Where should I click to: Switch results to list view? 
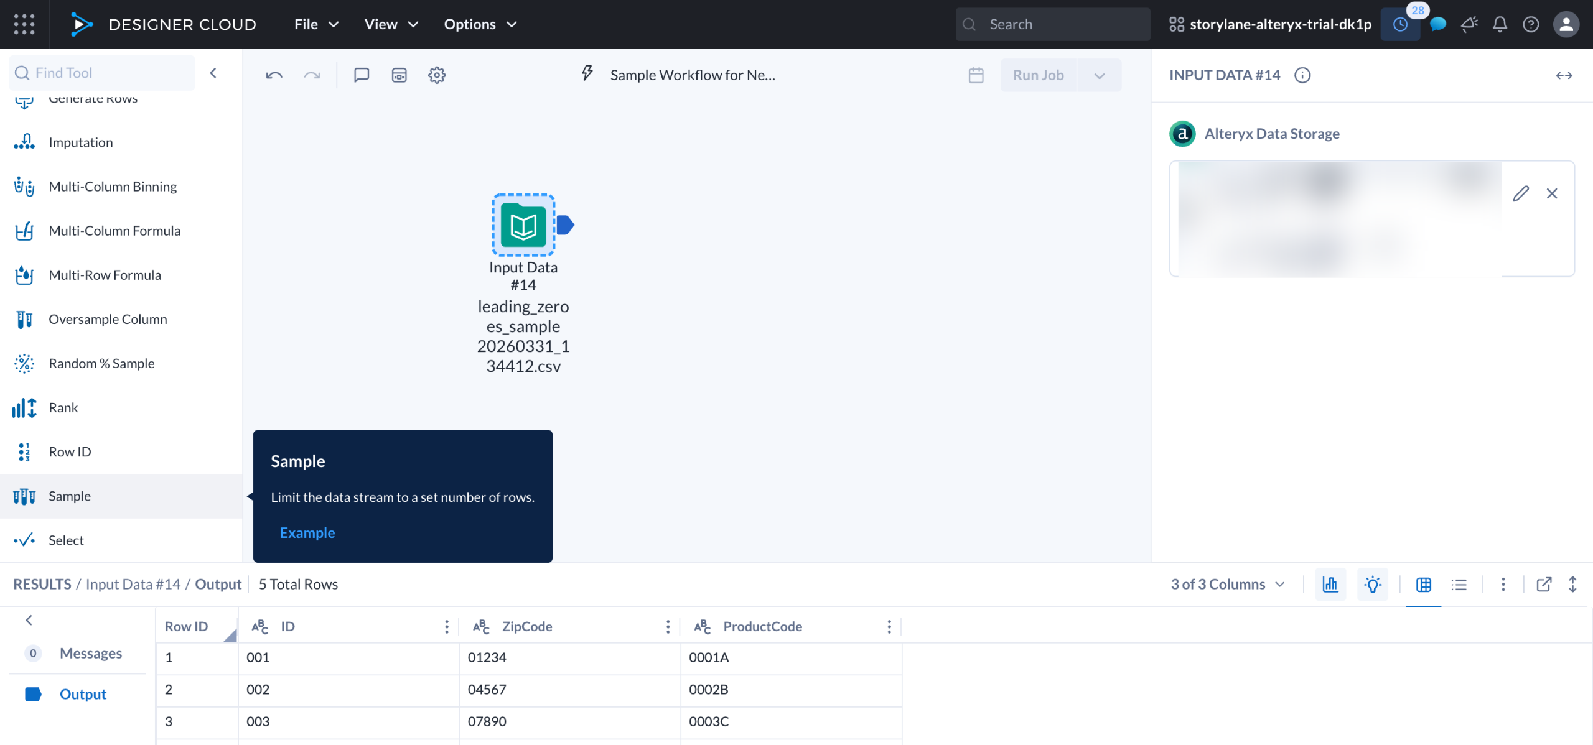coord(1459,584)
